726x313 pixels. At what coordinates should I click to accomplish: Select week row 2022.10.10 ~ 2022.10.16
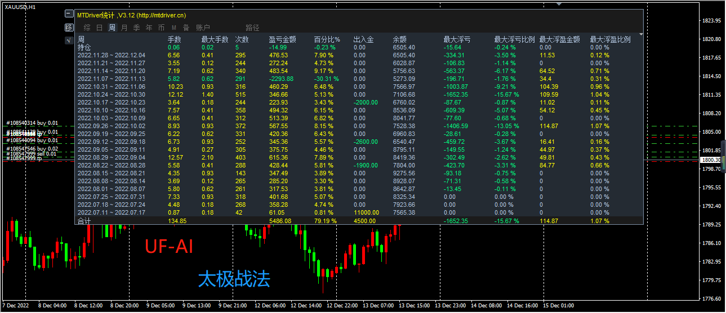(111, 110)
